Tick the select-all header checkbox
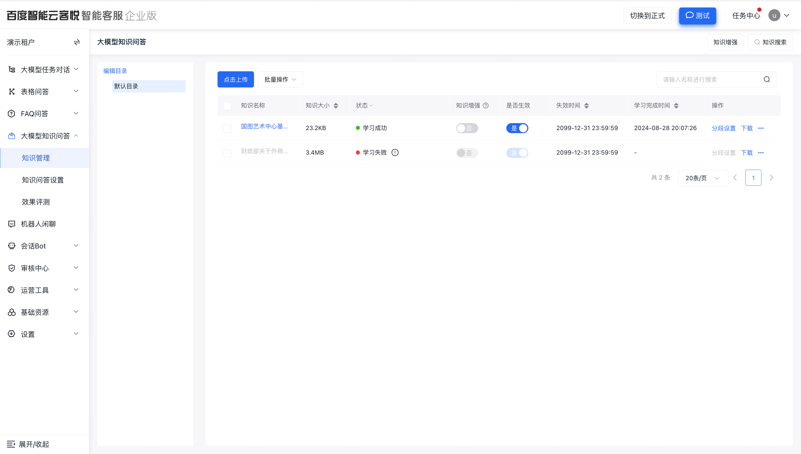 point(227,106)
